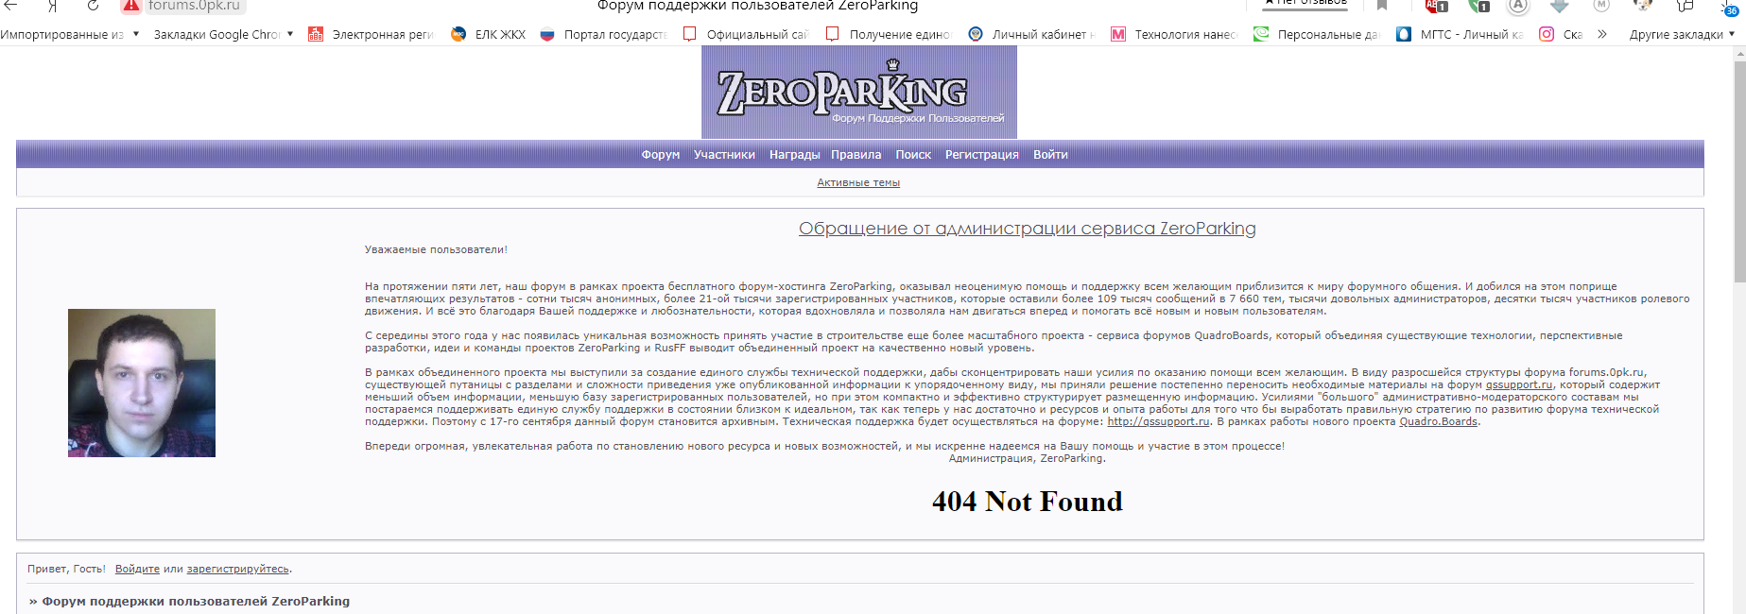The width and height of the screenshot is (1746, 614).
Task: Click the forums.0pk.ru address field
Action: 194,5
